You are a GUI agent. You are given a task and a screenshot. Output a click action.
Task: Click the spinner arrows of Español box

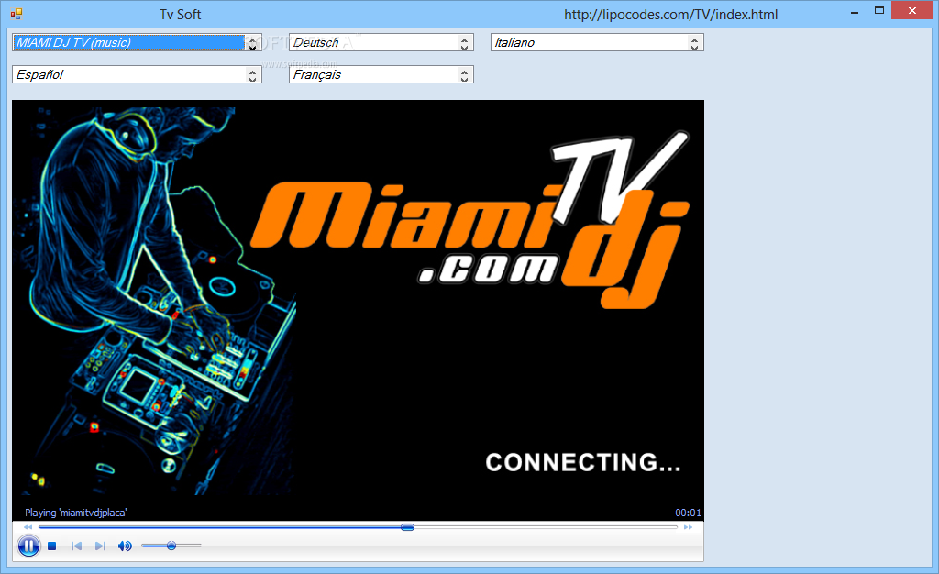(252, 74)
